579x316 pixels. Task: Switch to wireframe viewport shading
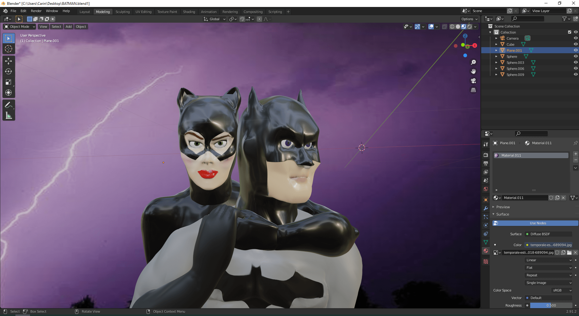pos(452,27)
